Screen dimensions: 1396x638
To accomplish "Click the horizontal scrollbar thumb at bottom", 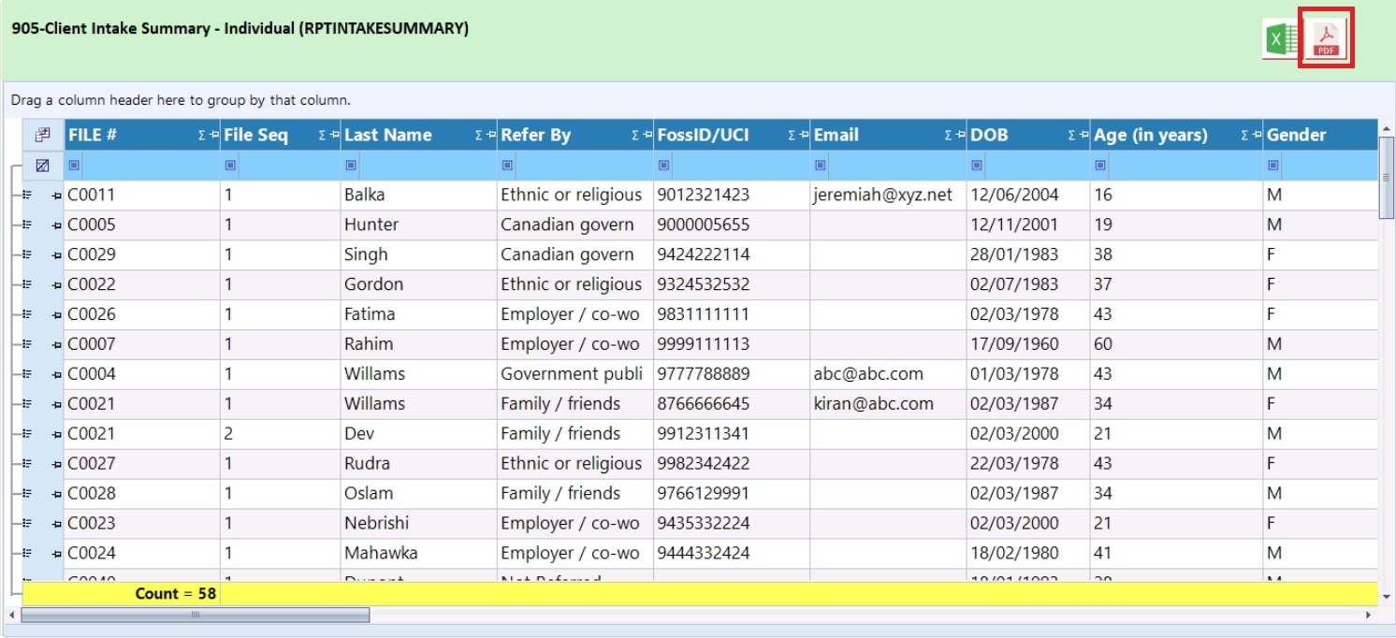I will click(x=195, y=615).
